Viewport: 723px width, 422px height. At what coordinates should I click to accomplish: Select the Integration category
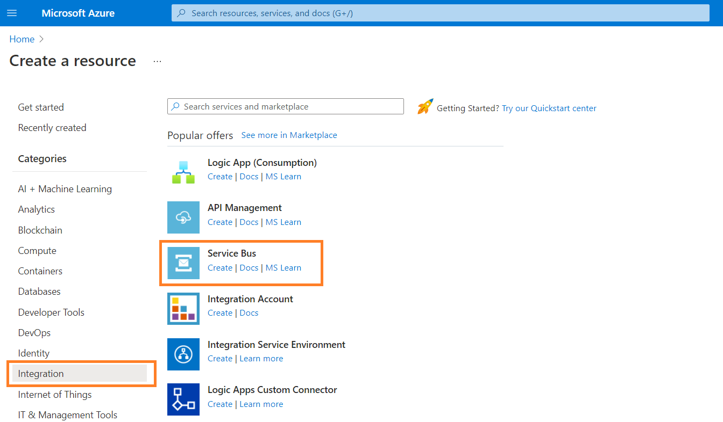[x=80, y=374]
